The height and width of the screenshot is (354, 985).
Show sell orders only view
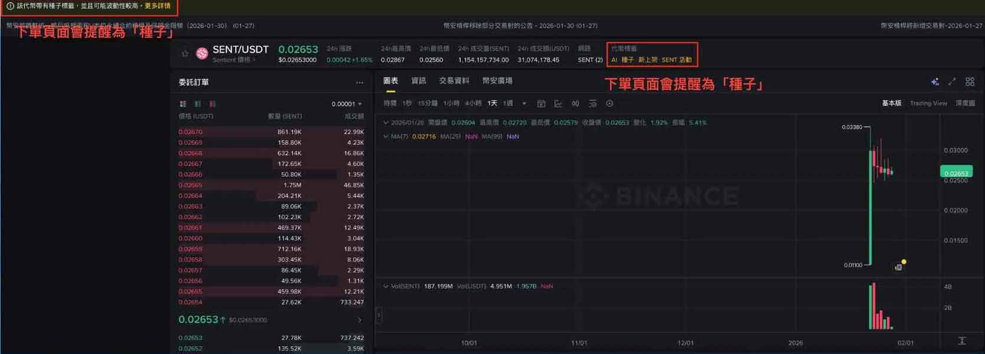pyautogui.click(x=213, y=104)
